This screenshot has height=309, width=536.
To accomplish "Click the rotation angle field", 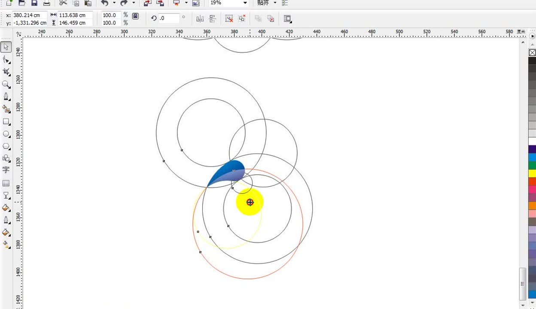I will [169, 18].
